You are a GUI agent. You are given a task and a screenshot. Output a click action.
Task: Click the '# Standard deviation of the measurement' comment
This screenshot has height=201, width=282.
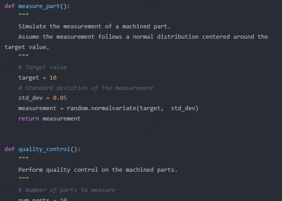click(x=86, y=88)
